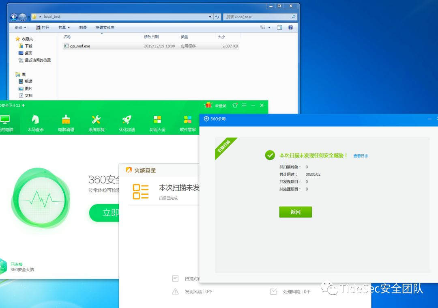This screenshot has height=308, width=438.
Task: Click the 火绒安全 logo
Action: [x=141, y=170]
